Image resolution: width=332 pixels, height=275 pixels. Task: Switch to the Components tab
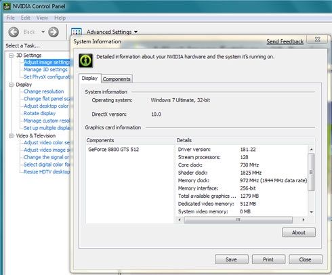(x=117, y=79)
